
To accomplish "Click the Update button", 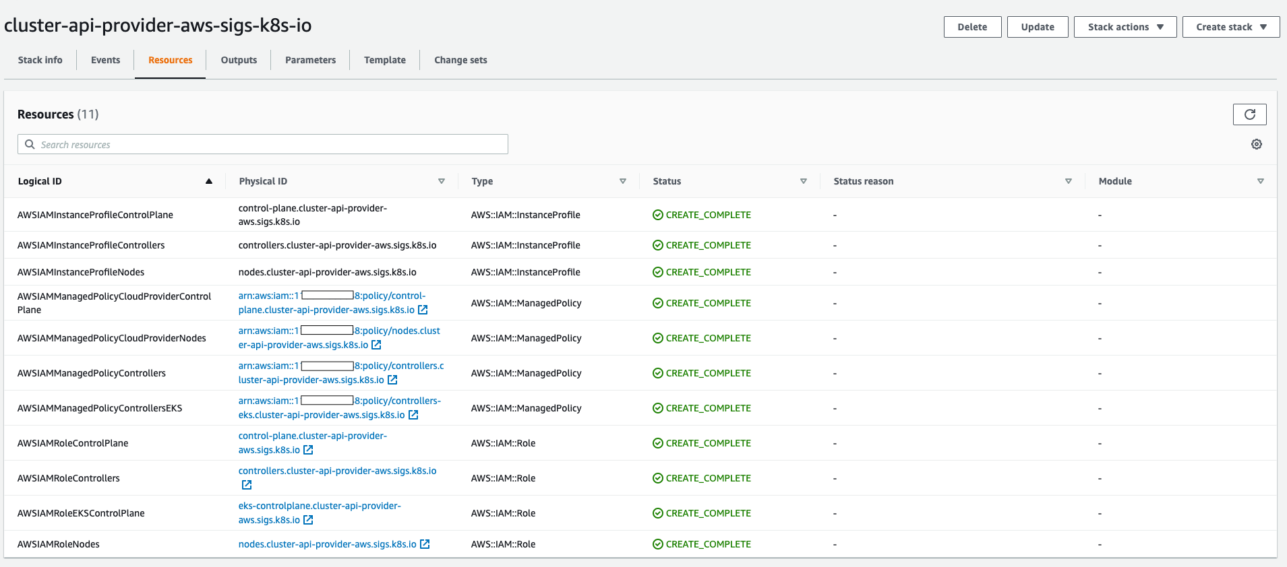I will click(x=1037, y=27).
